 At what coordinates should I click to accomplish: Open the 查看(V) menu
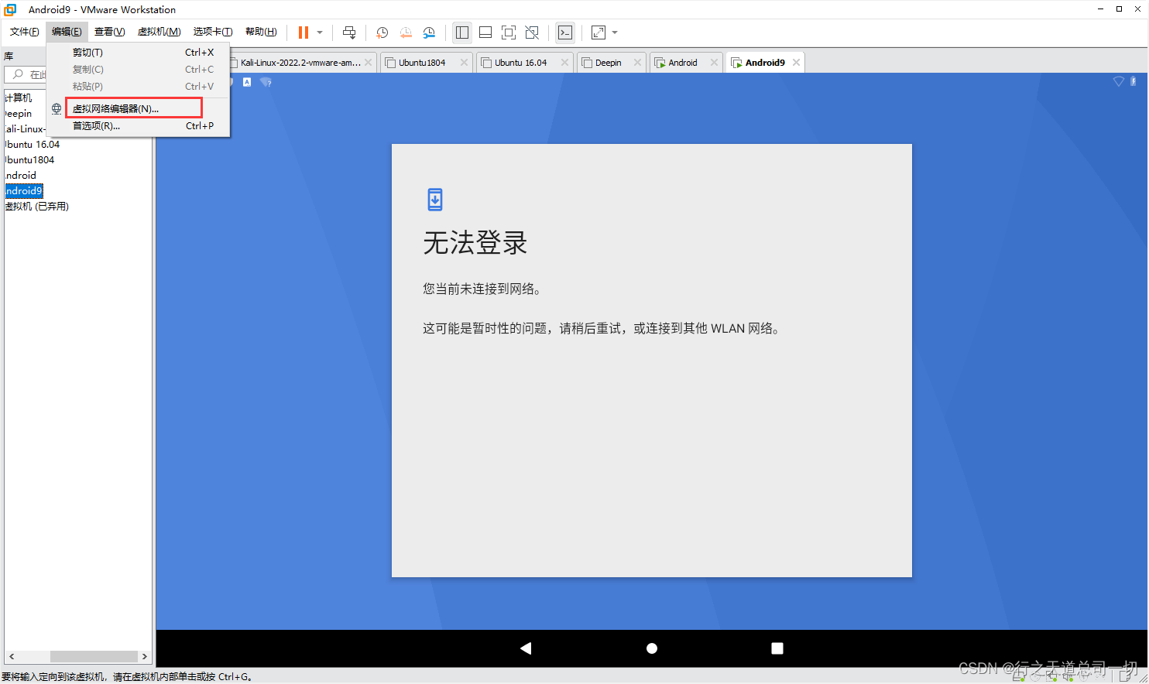[109, 32]
